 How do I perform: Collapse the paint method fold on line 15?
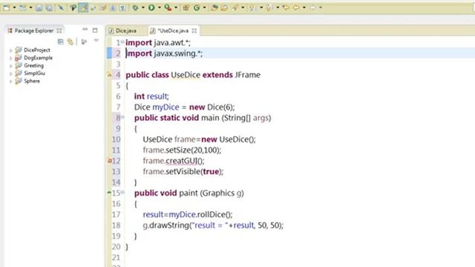(x=122, y=192)
